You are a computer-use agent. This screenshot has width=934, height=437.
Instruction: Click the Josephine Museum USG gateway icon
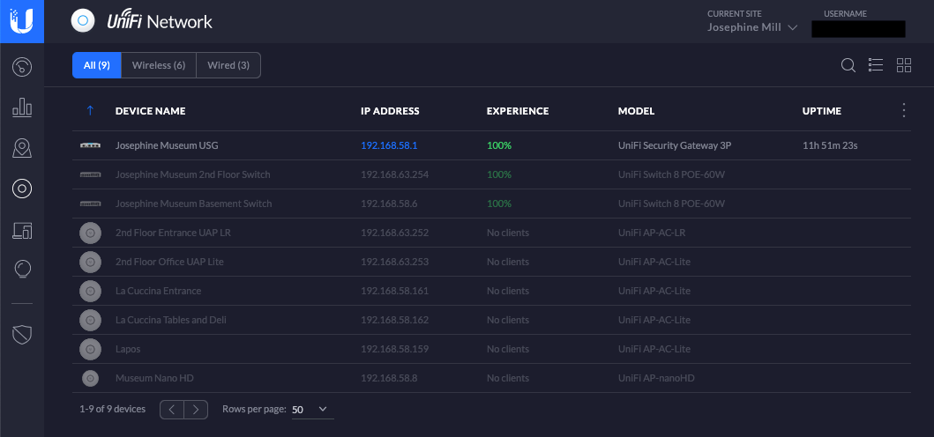click(91, 145)
